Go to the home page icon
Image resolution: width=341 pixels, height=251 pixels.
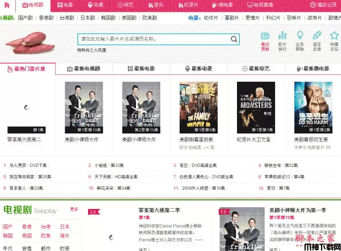pyautogui.click(x=7, y=5)
